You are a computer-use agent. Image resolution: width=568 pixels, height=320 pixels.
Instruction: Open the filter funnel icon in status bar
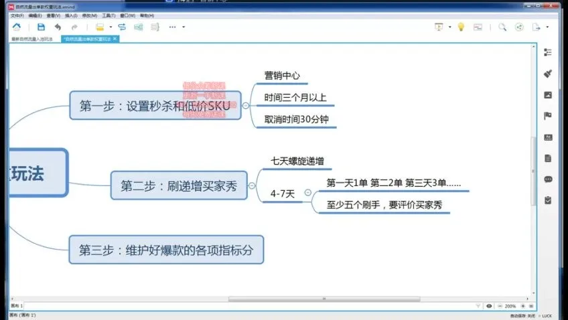click(x=478, y=306)
